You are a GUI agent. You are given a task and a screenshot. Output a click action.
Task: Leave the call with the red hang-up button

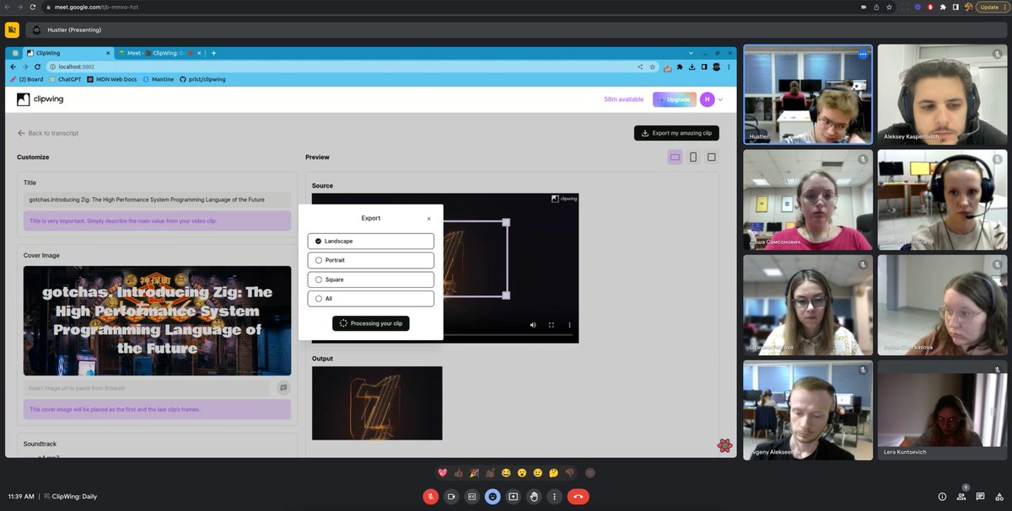(x=579, y=497)
